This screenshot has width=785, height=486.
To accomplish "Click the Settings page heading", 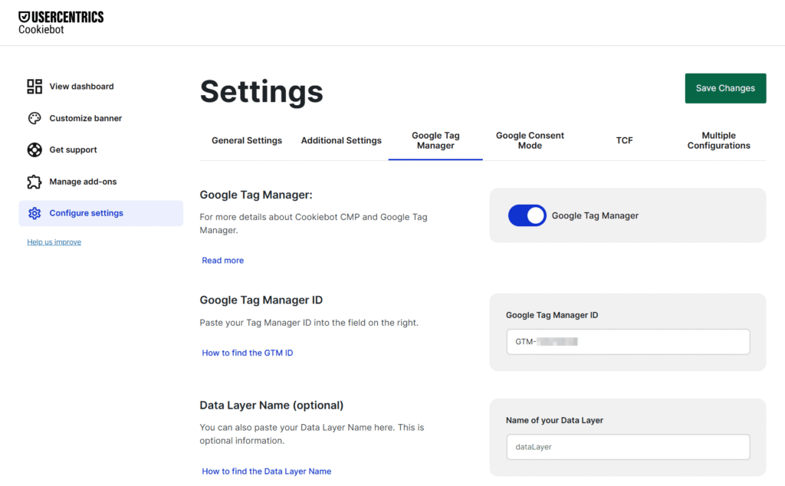I will coord(261,91).
